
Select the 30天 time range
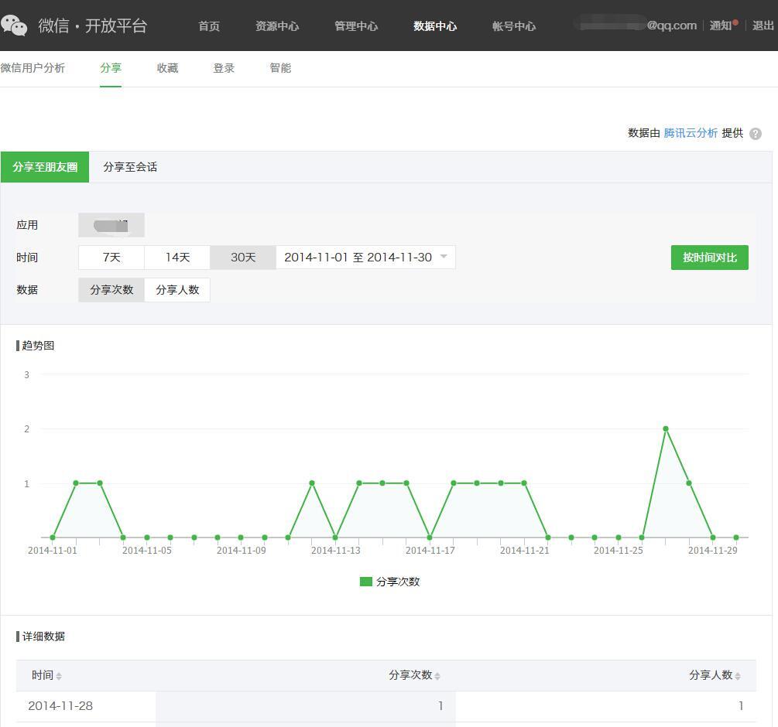[x=243, y=258]
